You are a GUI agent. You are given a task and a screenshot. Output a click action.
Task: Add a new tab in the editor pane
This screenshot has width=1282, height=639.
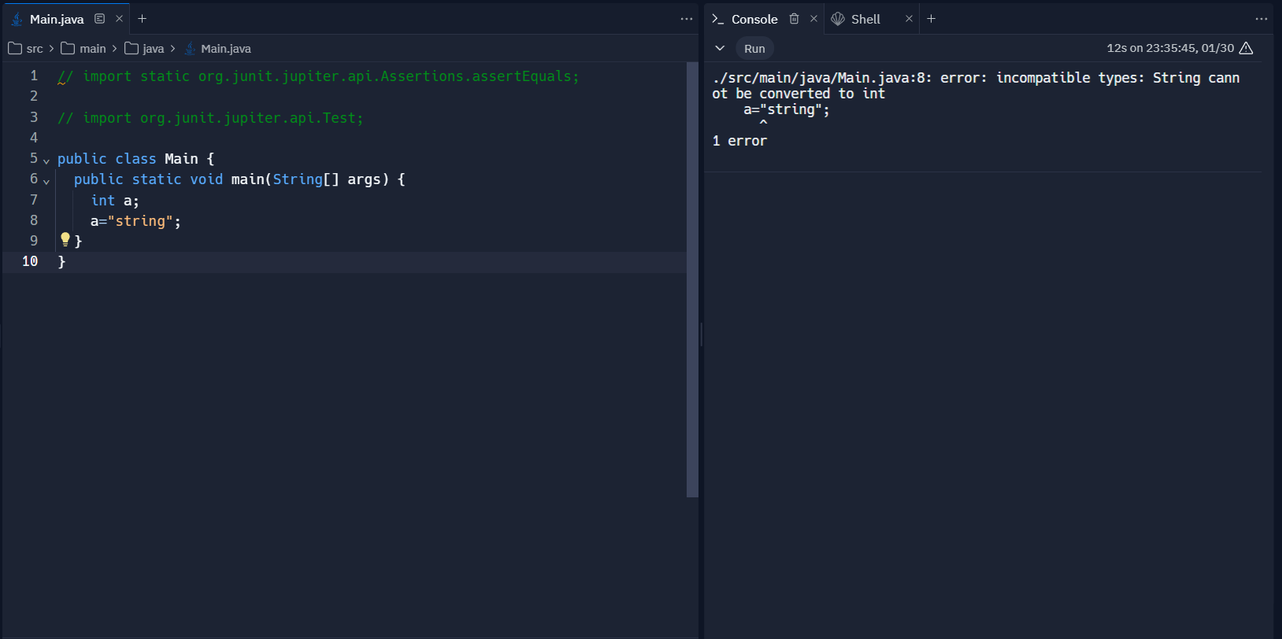[x=143, y=19]
